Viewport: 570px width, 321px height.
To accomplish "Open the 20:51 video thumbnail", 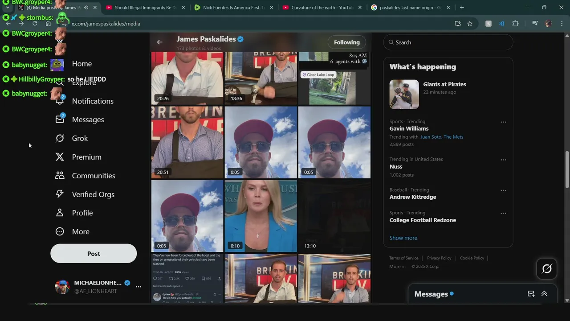I will click(187, 142).
